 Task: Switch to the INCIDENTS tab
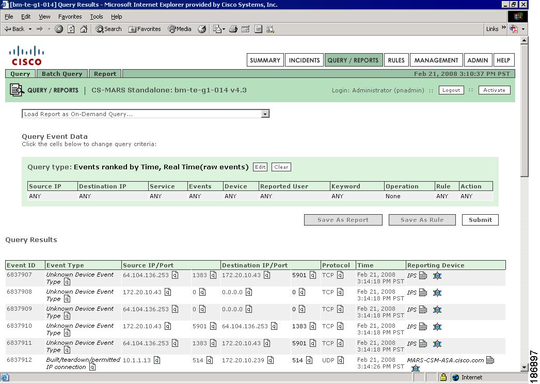pos(304,60)
